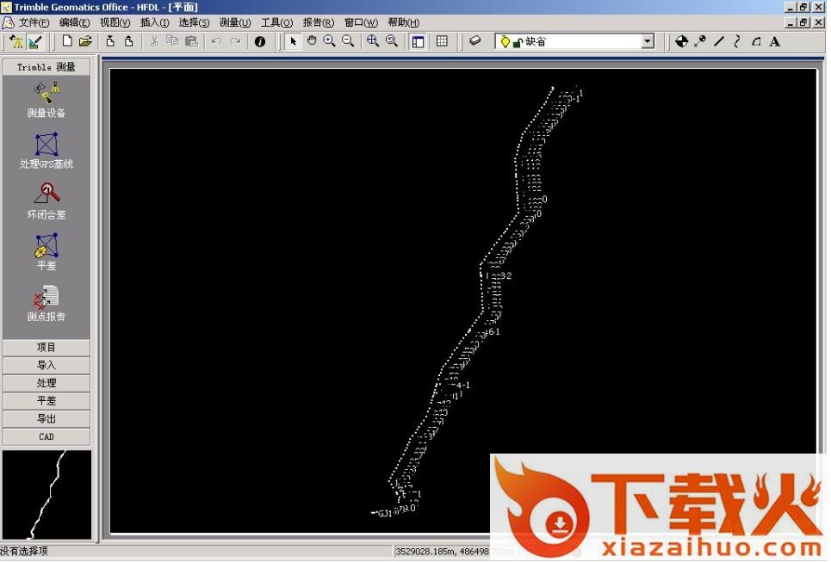Click the 导出 export bar button
The width and height of the screenshot is (831, 562).
pyautogui.click(x=47, y=418)
